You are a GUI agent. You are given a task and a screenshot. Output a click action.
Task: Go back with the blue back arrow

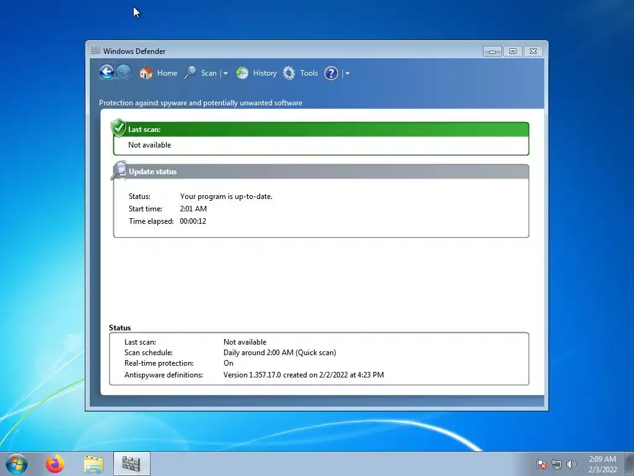(106, 72)
